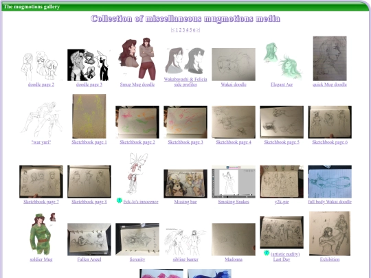Go to last gallery page arrow
Viewport: 371px width, 278px height.
coord(199,30)
